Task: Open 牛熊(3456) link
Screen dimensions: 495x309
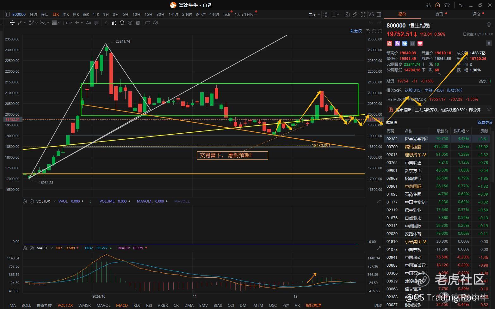Action: (x=434, y=90)
